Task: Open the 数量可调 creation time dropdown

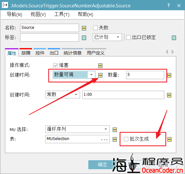Action: click(74, 75)
